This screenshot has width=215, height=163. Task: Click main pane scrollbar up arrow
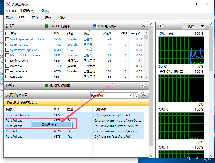pyautogui.click(x=151, y=24)
